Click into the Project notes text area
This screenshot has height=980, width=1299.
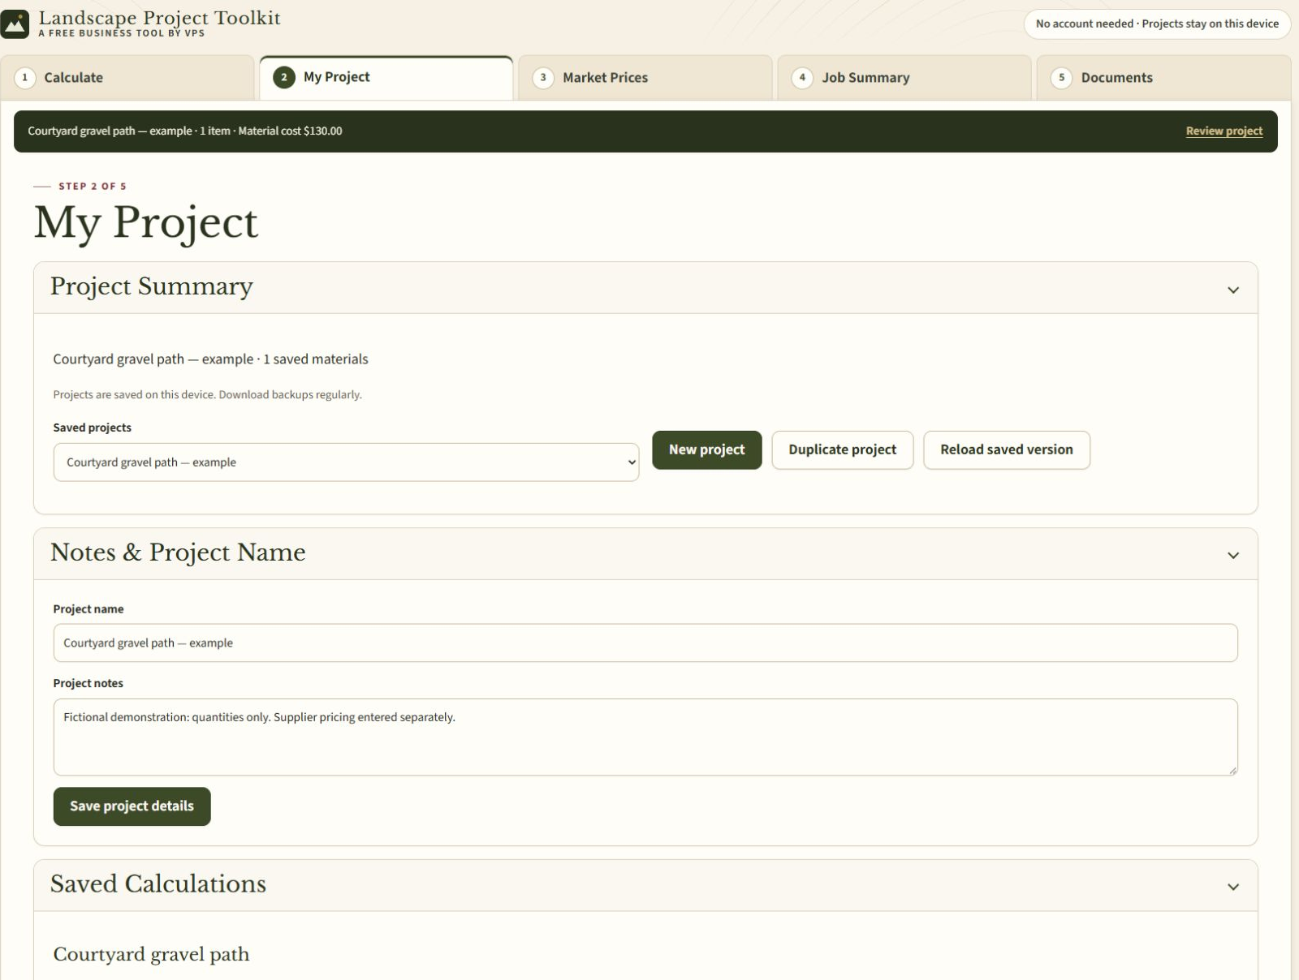coord(645,737)
